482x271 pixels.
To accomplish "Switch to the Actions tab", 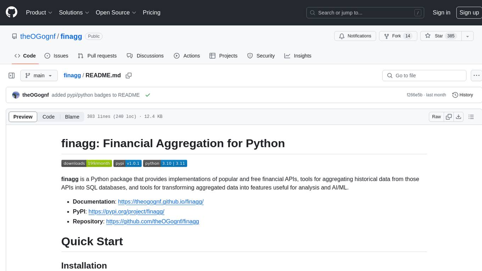I will click(x=187, y=56).
